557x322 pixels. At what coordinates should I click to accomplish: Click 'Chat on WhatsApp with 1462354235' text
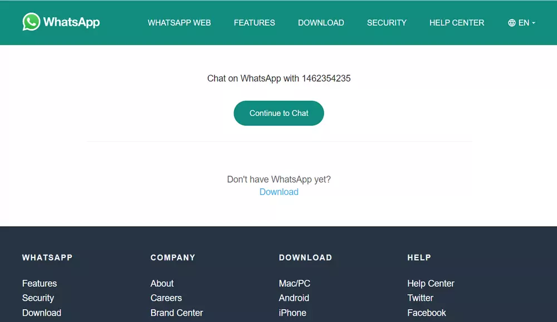click(279, 79)
